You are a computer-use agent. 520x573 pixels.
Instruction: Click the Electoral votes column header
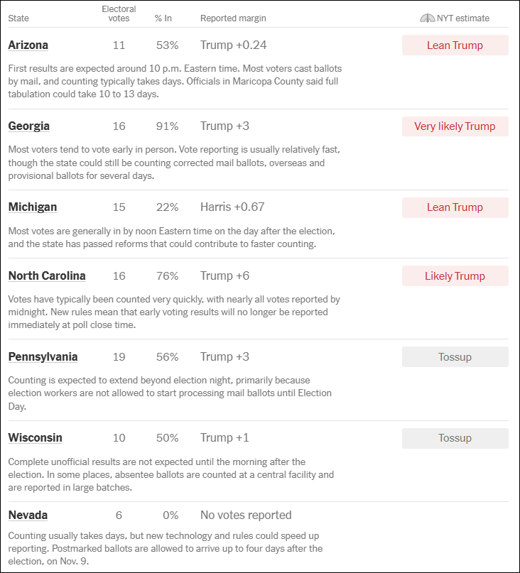point(119,14)
